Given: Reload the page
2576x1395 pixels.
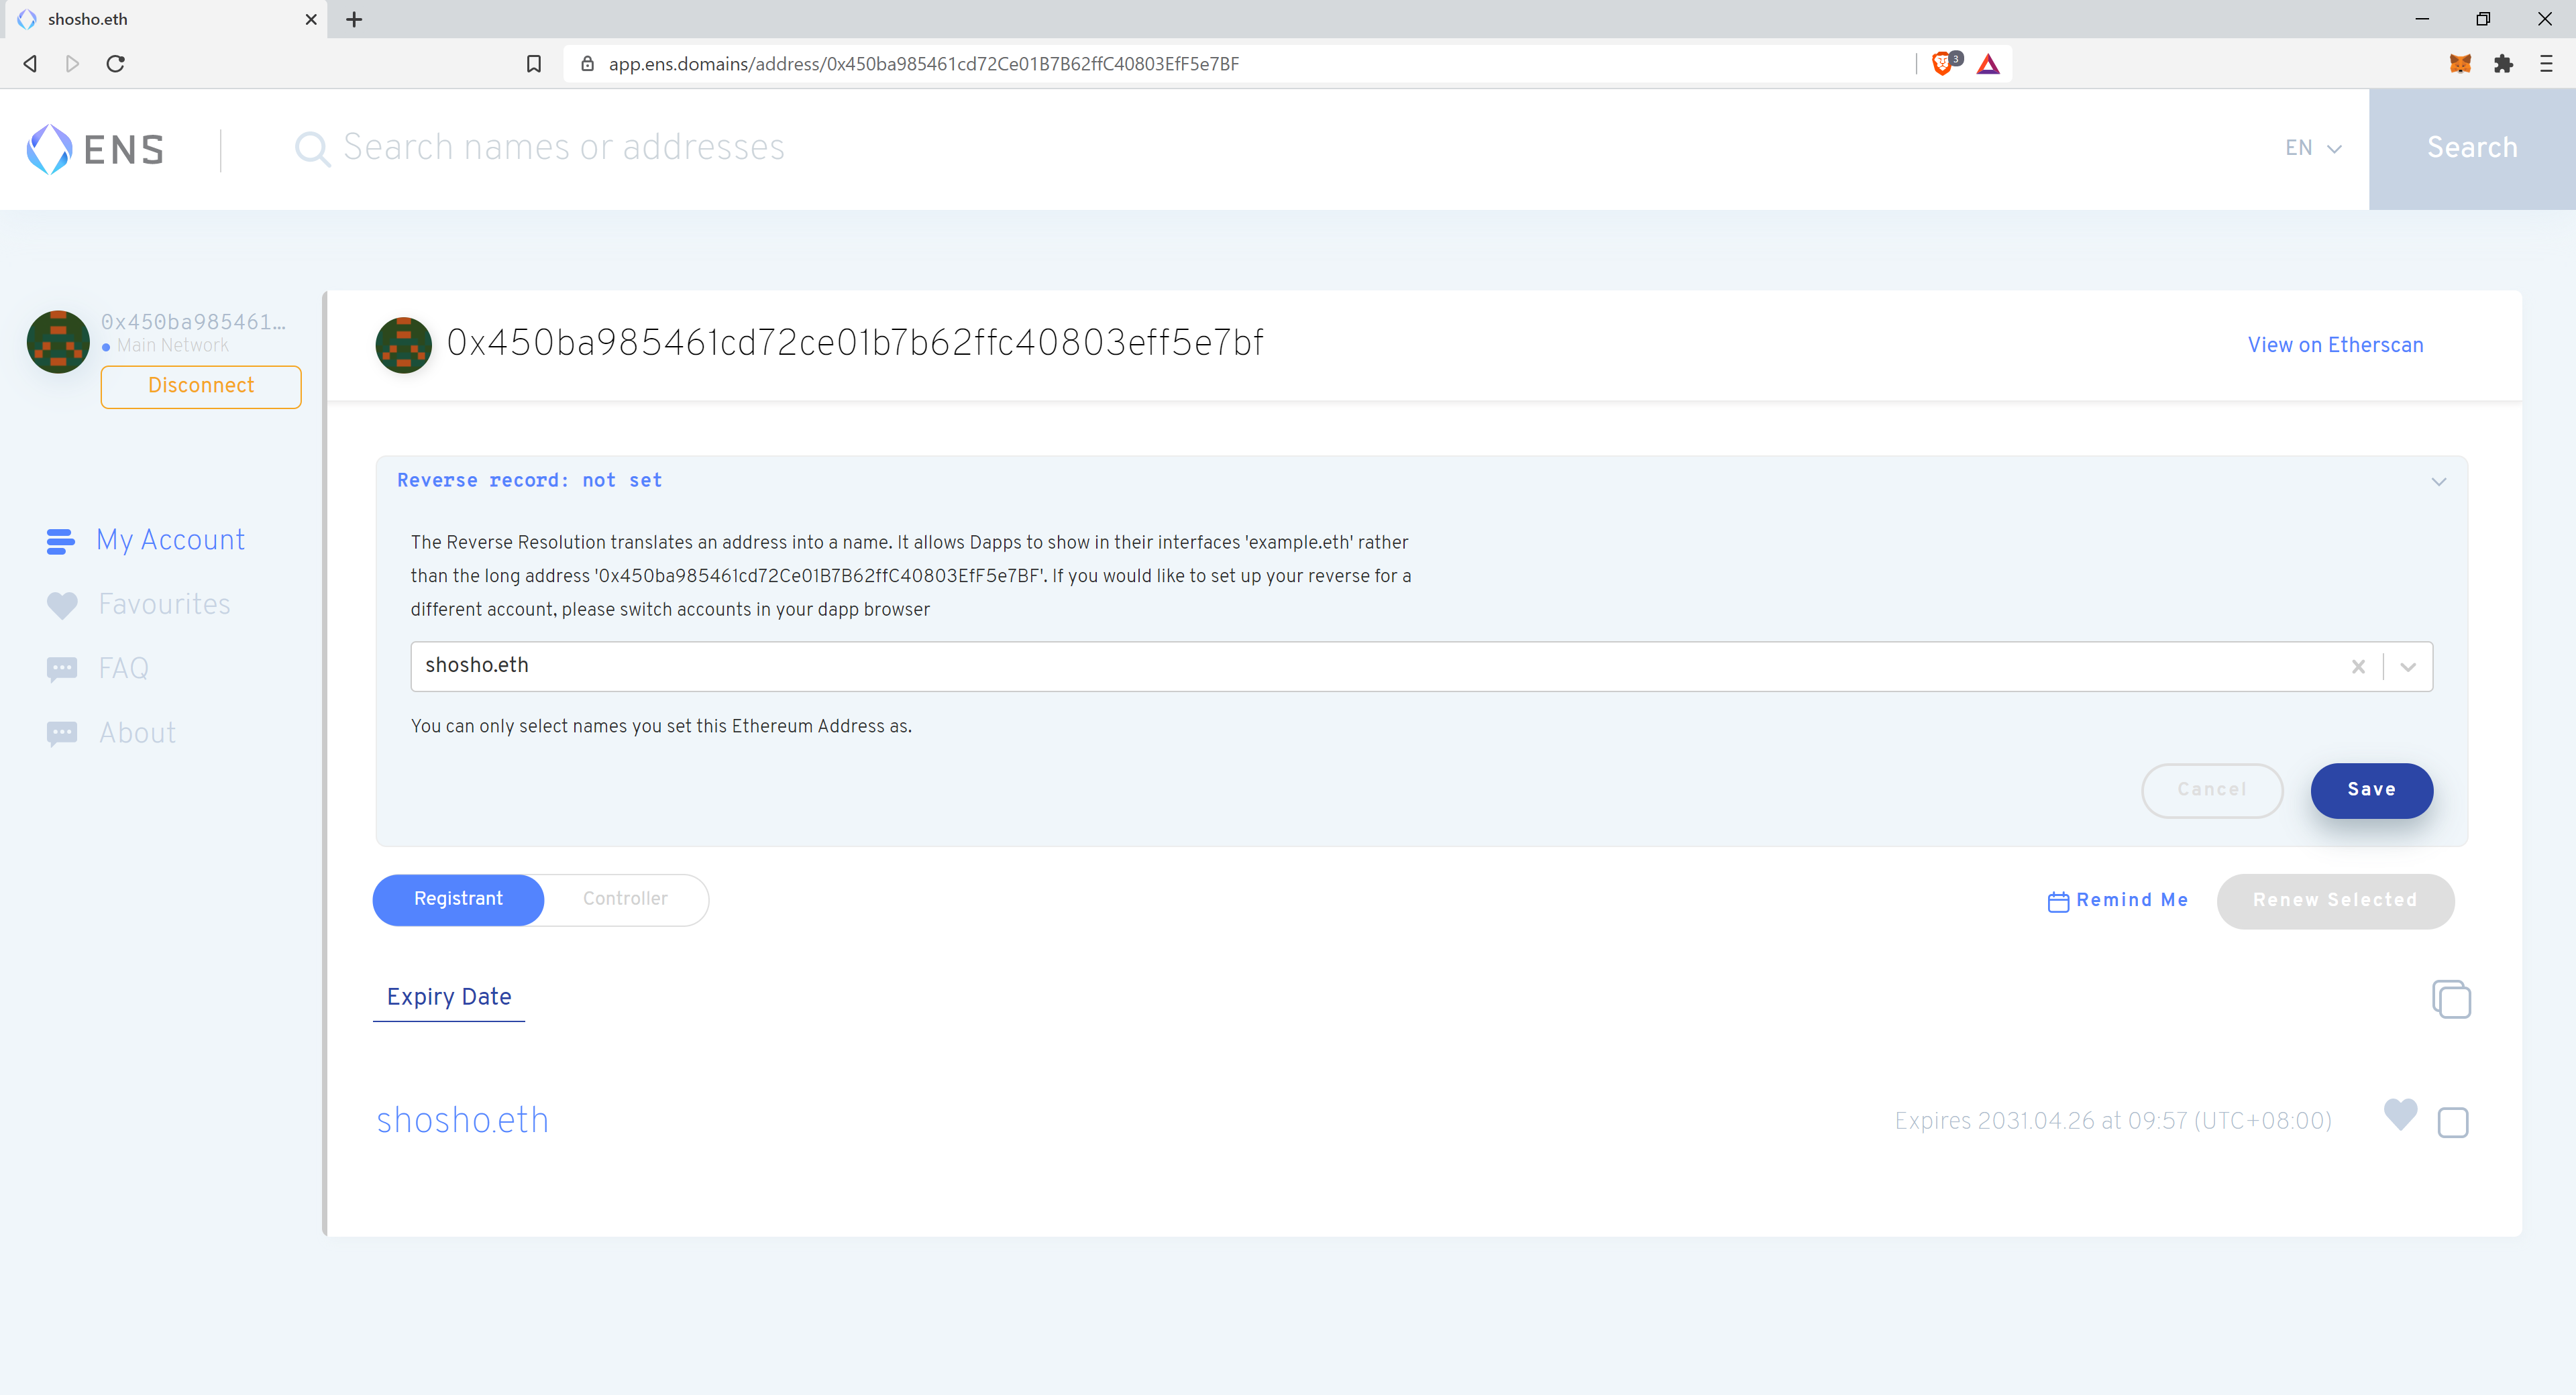Looking at the screenshot, I should [x=116, y=64].
